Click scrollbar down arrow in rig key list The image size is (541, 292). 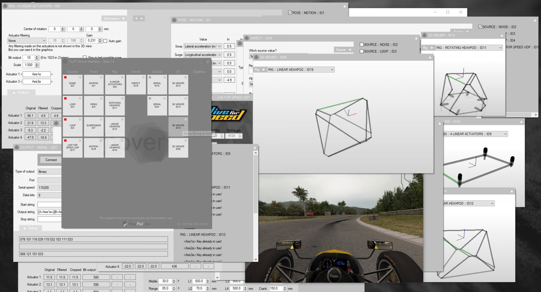[x=256, y=259]
